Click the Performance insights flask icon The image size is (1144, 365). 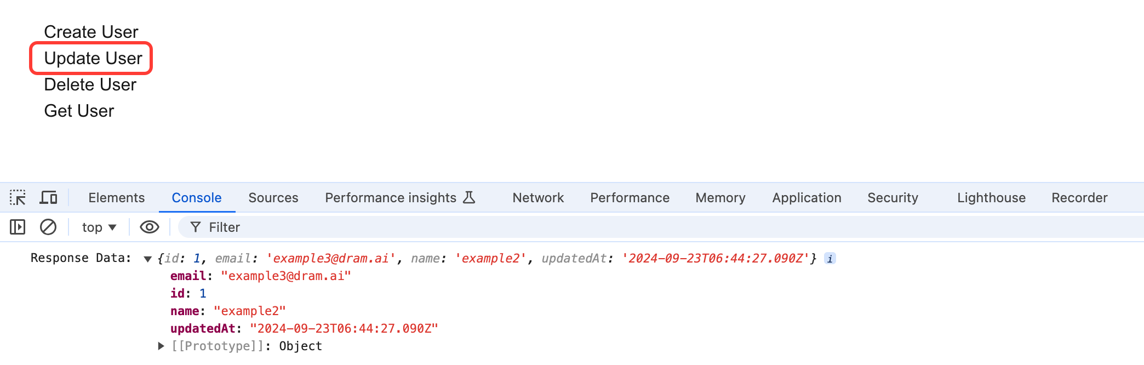(x=469, y=197)
